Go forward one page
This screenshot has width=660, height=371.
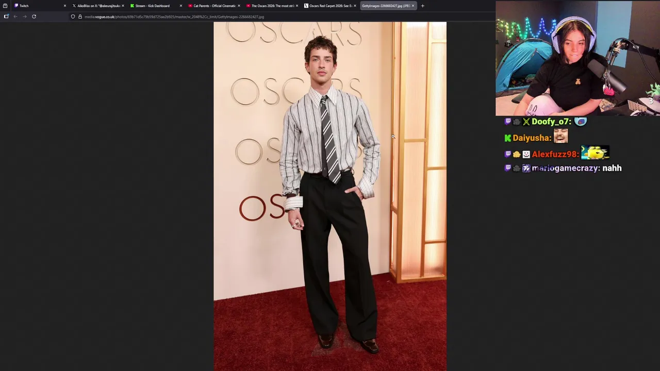pos(24,16)
